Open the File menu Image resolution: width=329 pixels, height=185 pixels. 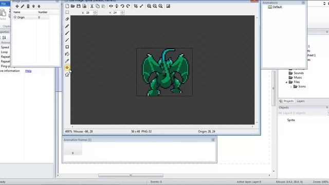[4, 4]
